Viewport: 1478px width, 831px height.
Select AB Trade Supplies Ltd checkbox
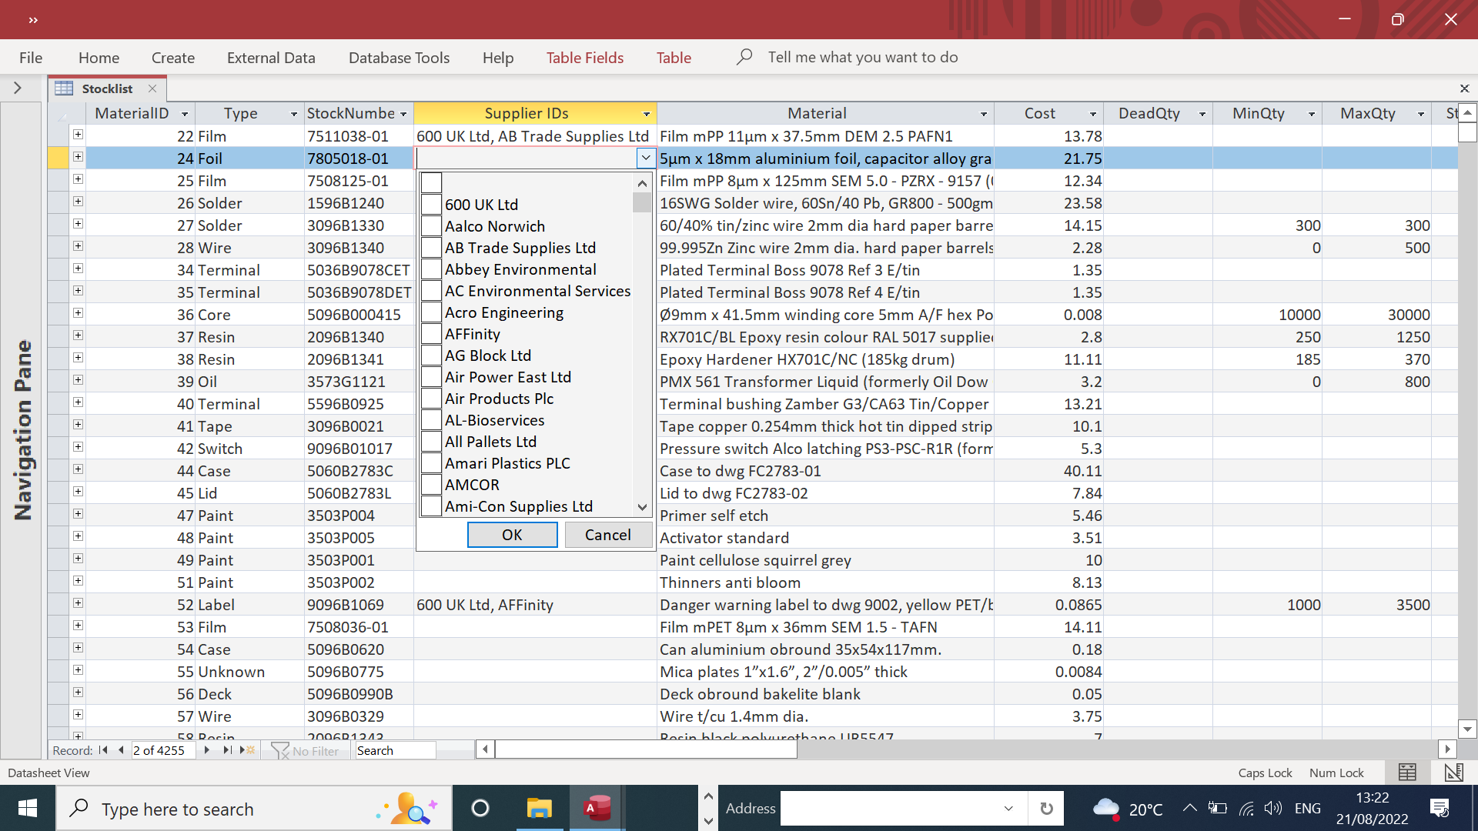(x=431, y=248)
